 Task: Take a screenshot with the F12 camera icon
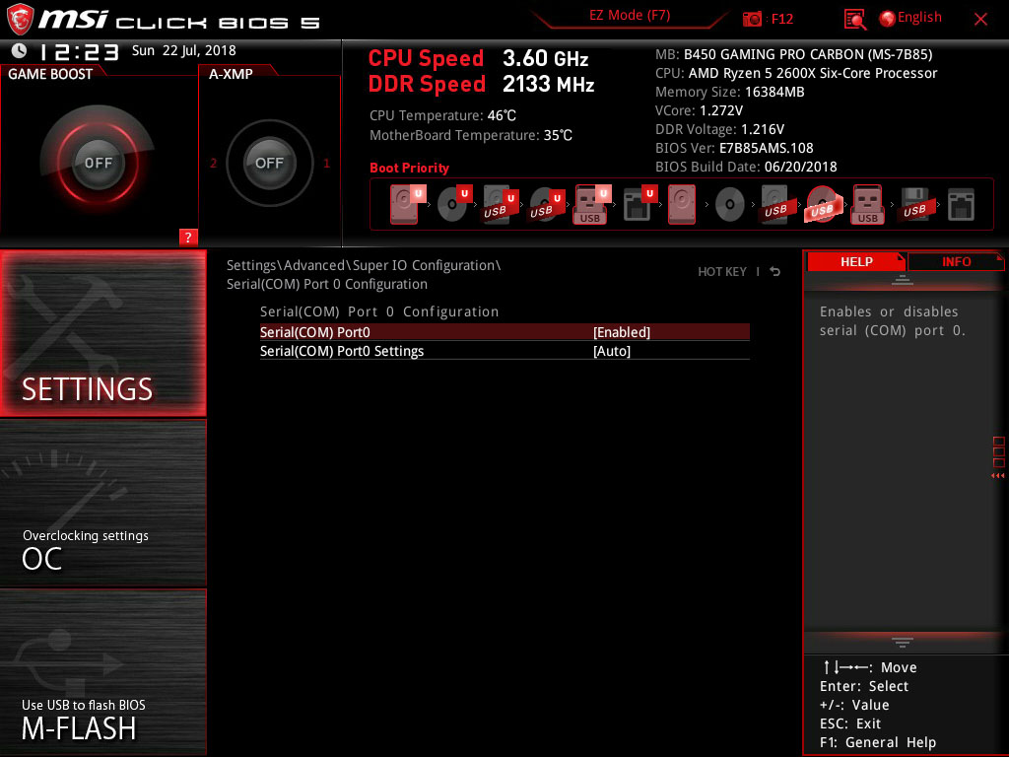point(752,19)
